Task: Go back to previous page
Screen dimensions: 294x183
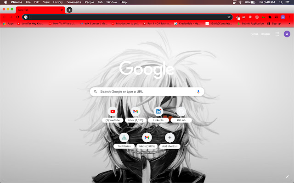Action: [5, 17]
